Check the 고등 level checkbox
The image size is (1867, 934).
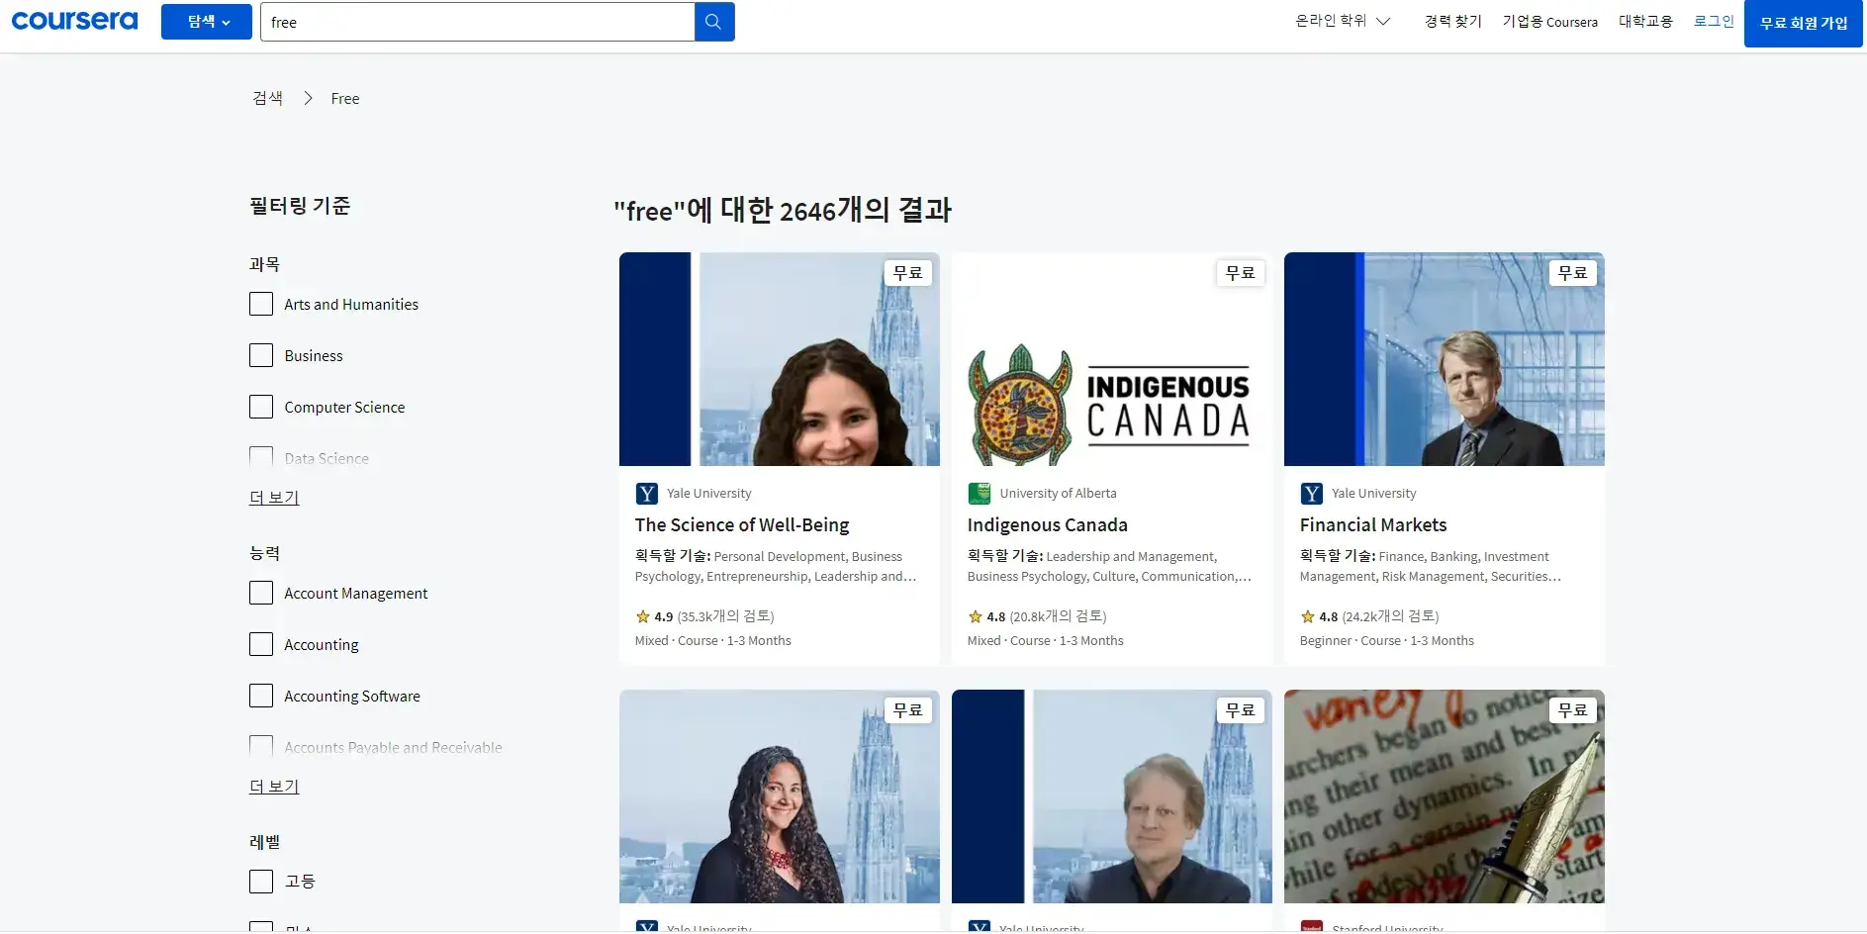(261, 882)
